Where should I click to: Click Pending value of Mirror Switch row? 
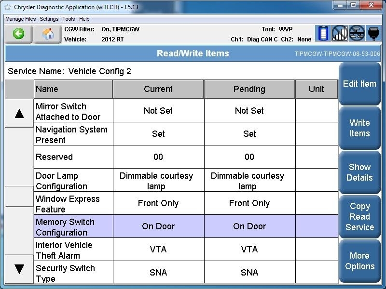pos(249,111)
